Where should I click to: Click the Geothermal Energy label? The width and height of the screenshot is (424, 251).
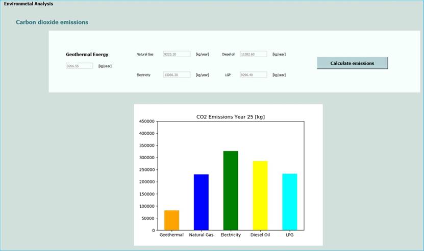pos(87,55)
